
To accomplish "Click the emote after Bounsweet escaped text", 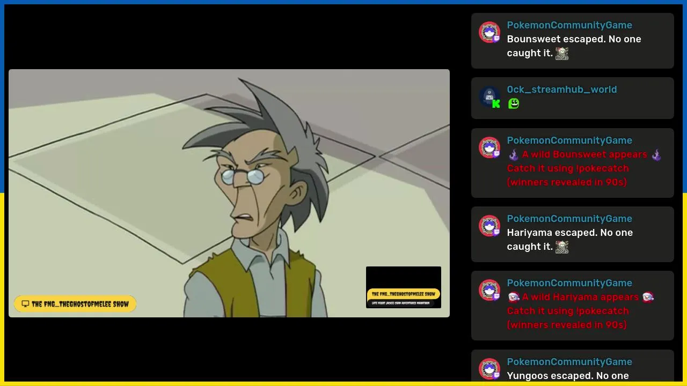I will click(x=562, y=53).
